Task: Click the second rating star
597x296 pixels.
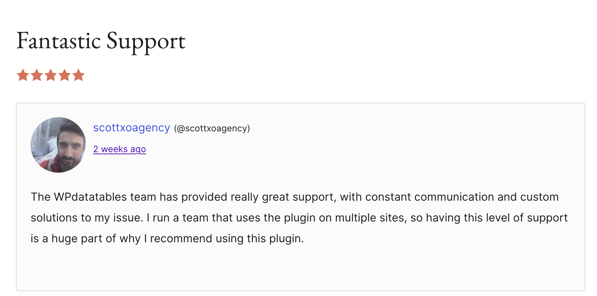Action: pos(37,75)
